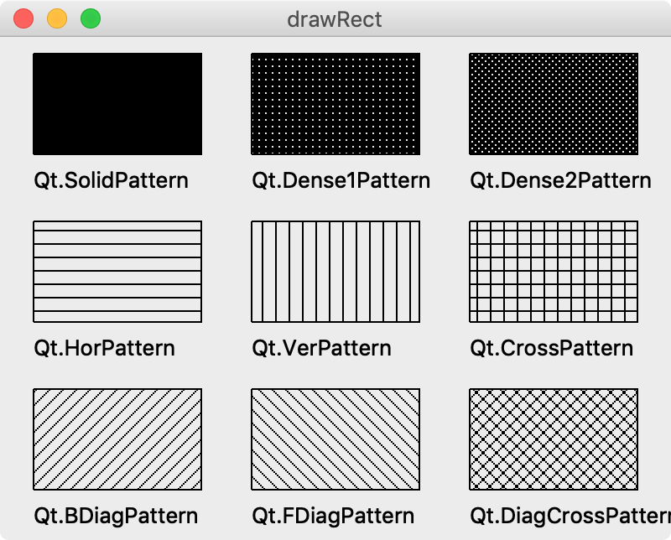Click the solid black filled rectangle

(x=117, y=104)
